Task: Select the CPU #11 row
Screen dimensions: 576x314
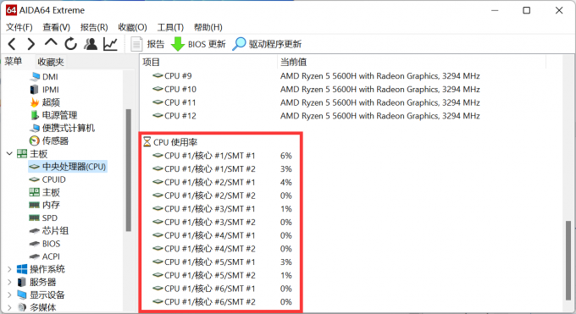Action: (316, 102)
